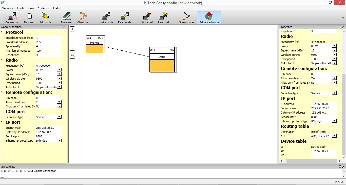The image size is (346, 185).
Task: Open Allow remote conf. dropdown in Global properties
Action: pyautogui.click(x=59, y=102)
